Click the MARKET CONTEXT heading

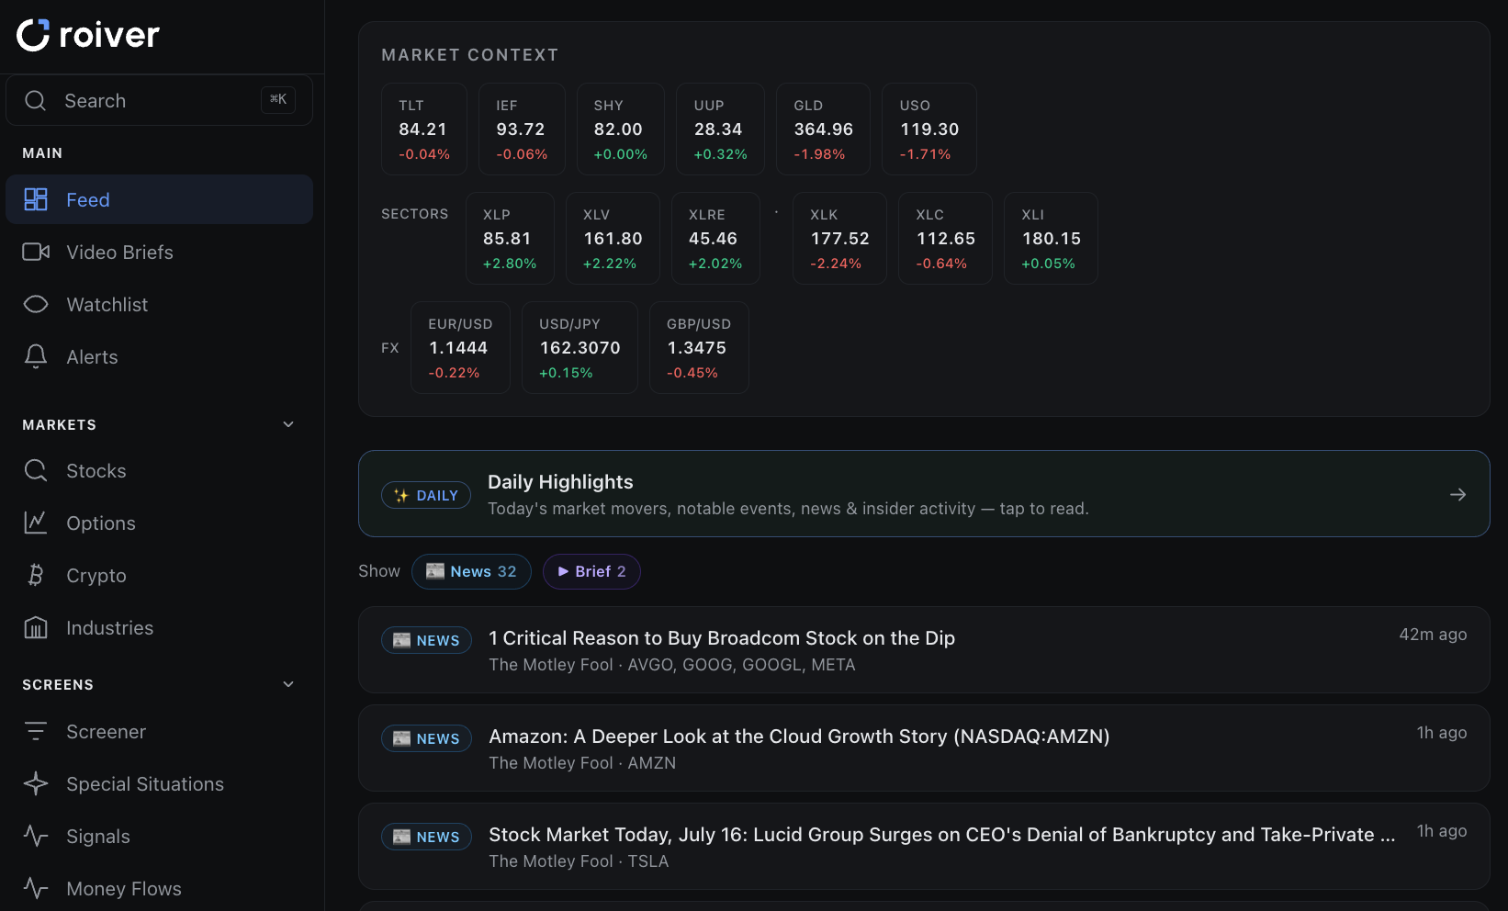[470, 55]
